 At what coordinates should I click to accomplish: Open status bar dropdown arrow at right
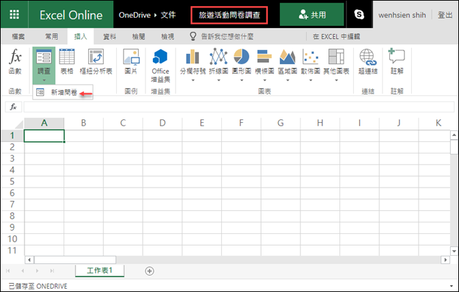[451, 286]
